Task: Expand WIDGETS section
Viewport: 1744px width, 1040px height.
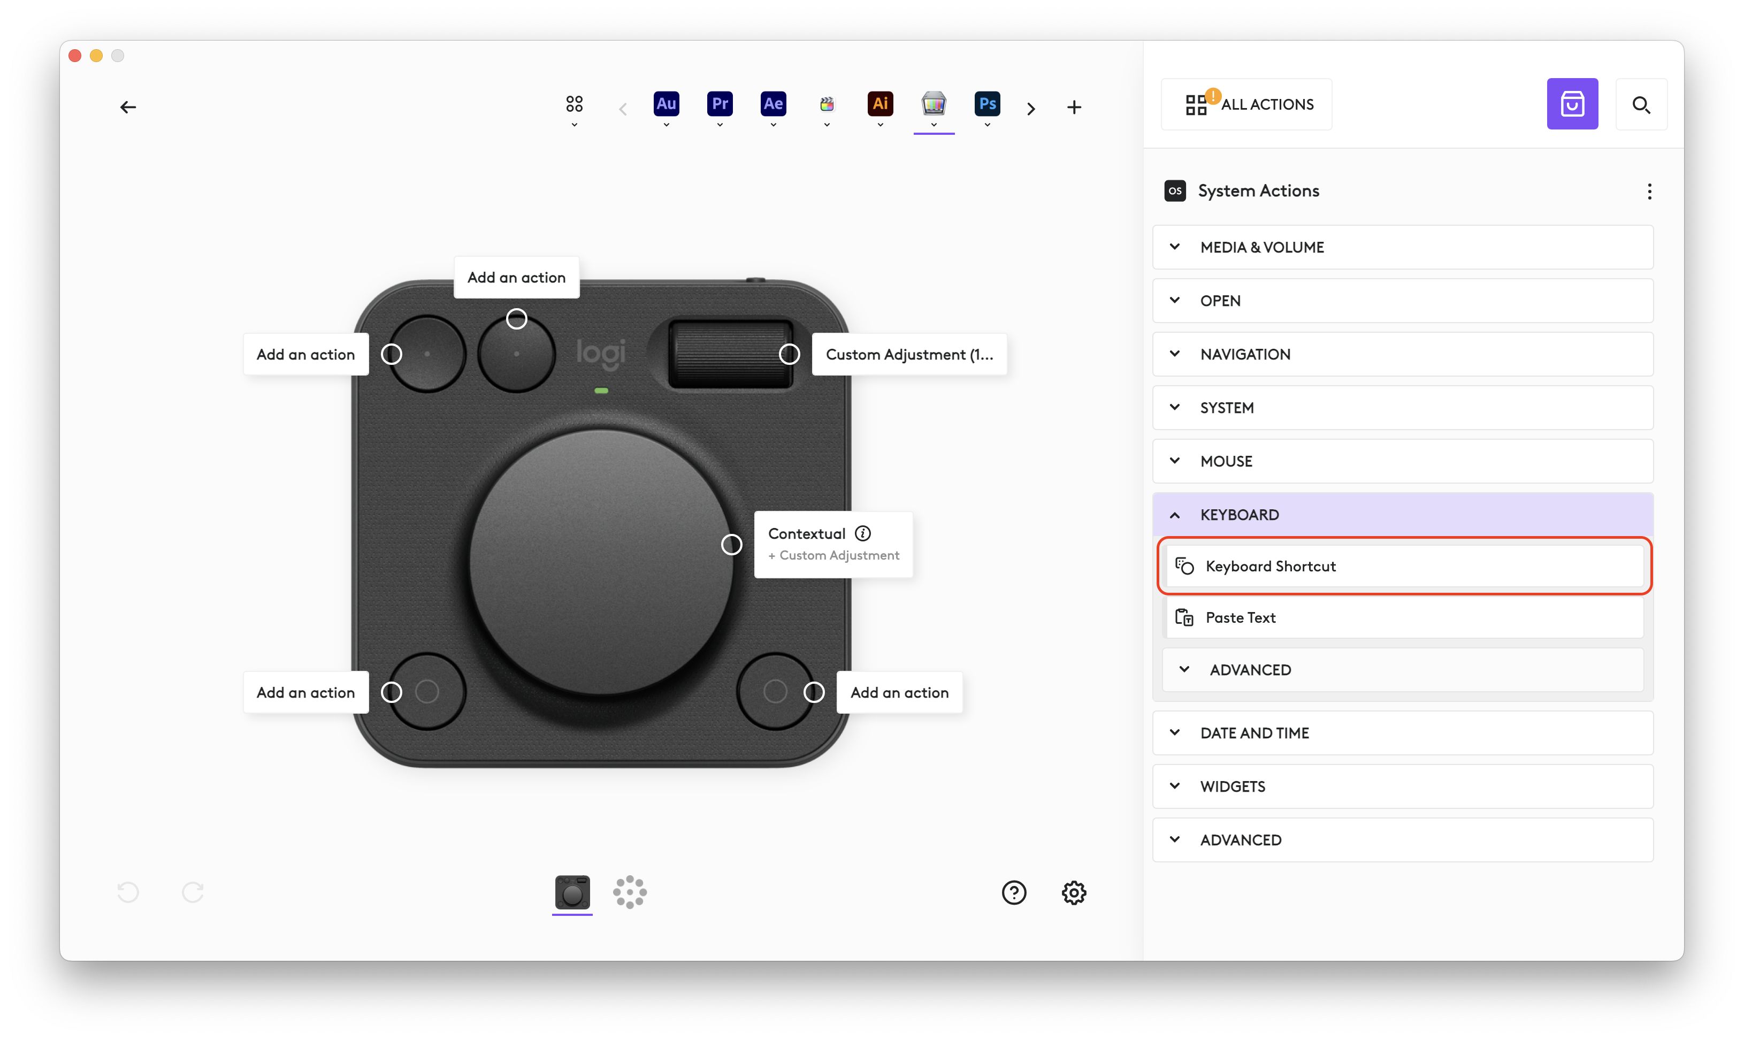Action: (x=1402, y=786)
